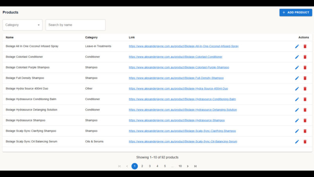
Task: Edit Biolage All In One Coconut Infused Spray
Action: point(297,46)
